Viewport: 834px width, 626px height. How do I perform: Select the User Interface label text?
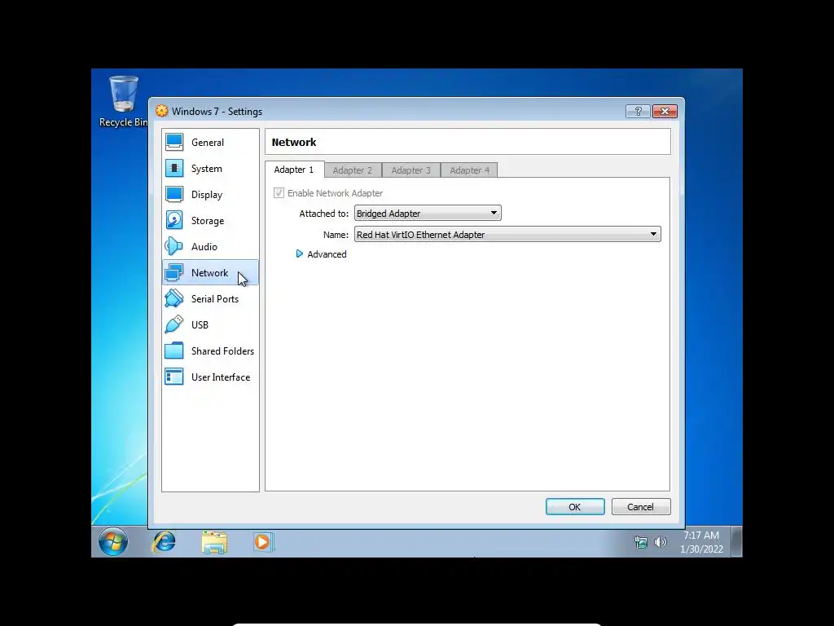(x=221, y=377)
